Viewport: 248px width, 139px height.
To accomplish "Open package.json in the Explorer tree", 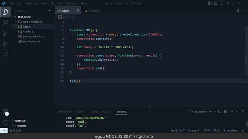I will point(33,41).
